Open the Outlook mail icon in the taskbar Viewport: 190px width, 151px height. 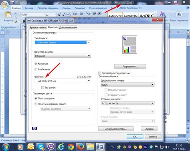point(31,147)
